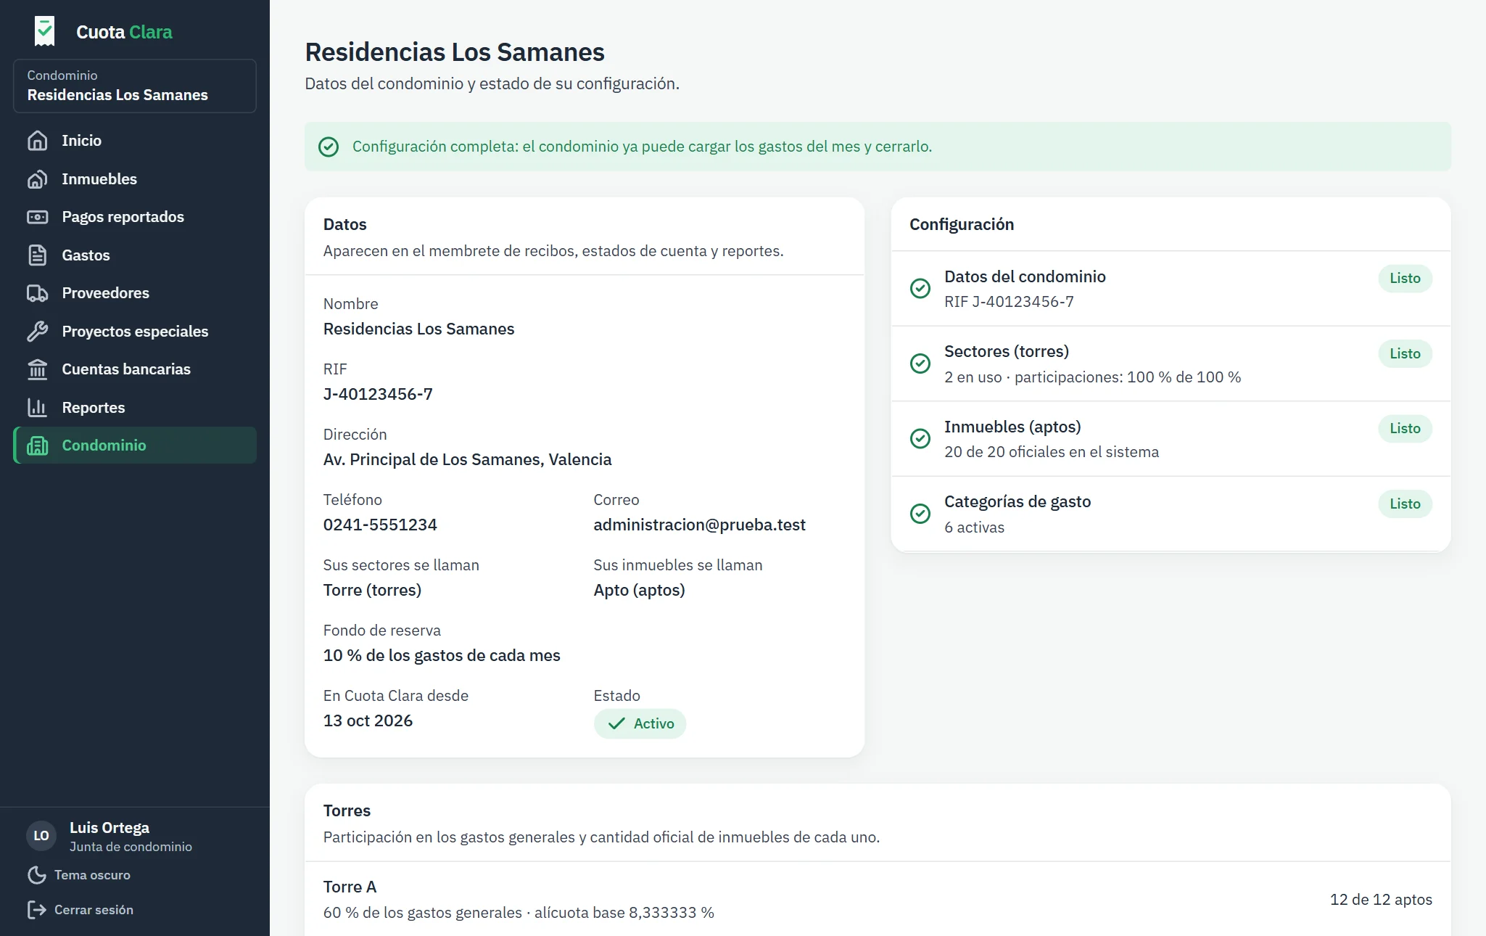Click the Listo badge for Inmuebles (aptos)
This screenshot has height=936, width=1486.
click(1405, 429)
